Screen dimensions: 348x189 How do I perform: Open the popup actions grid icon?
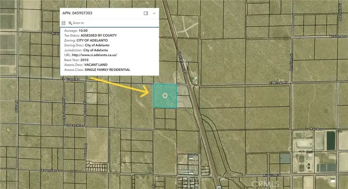(63, 23)
